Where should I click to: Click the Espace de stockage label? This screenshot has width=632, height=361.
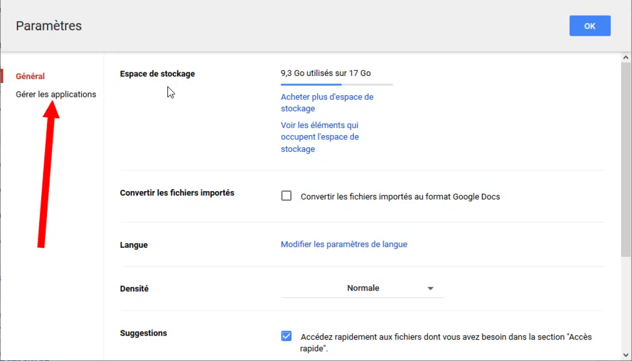(157, 74)
